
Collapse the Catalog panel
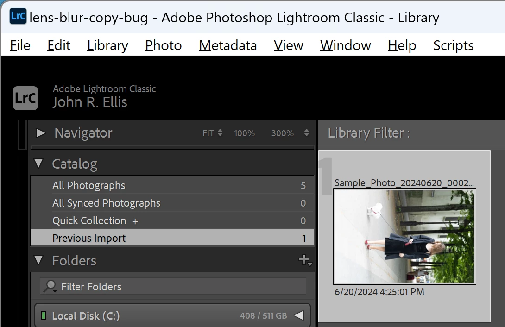coord(38,163)
